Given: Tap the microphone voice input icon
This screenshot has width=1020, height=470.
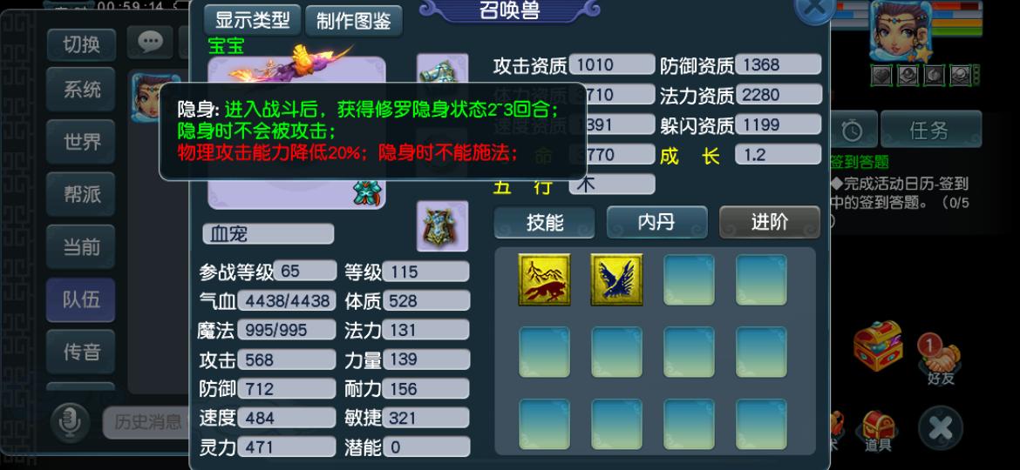Looking at the screenshot, I should pyautogui.click(x=70, y=423).
